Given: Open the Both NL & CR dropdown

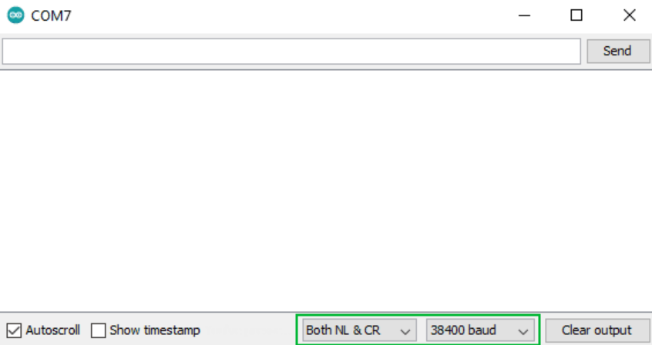Looking at the screenshot, I should [359, 330].
